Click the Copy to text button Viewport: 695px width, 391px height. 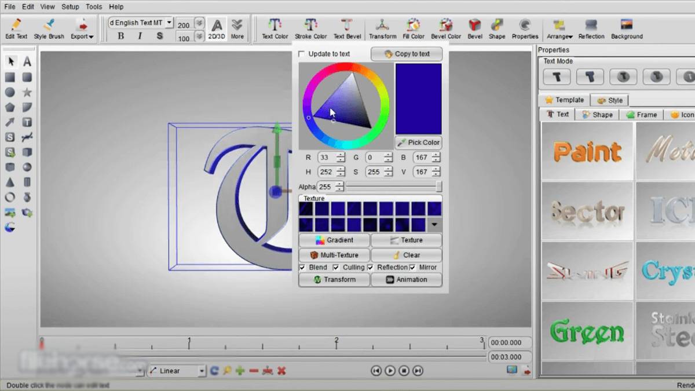[x=407, y=54]
